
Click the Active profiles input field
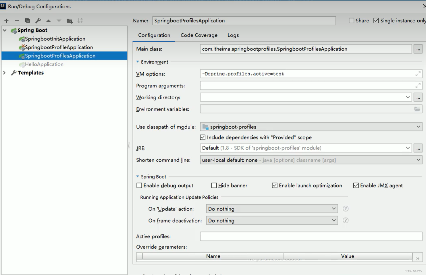[x=311, y=236]
